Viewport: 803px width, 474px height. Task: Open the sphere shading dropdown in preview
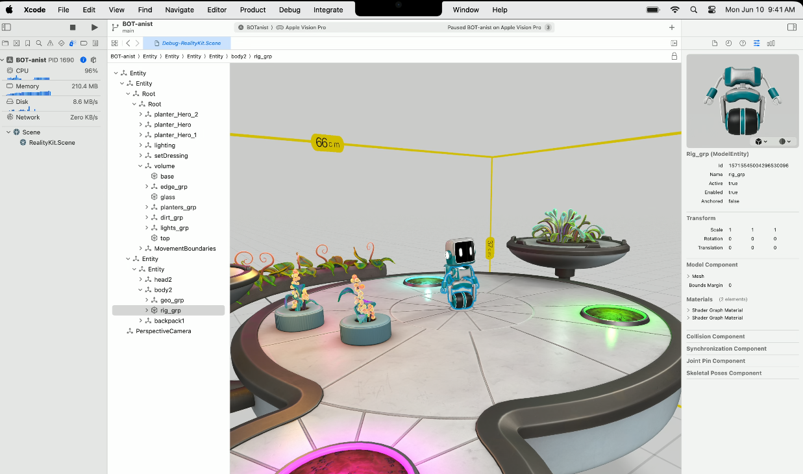coord(784,142)
